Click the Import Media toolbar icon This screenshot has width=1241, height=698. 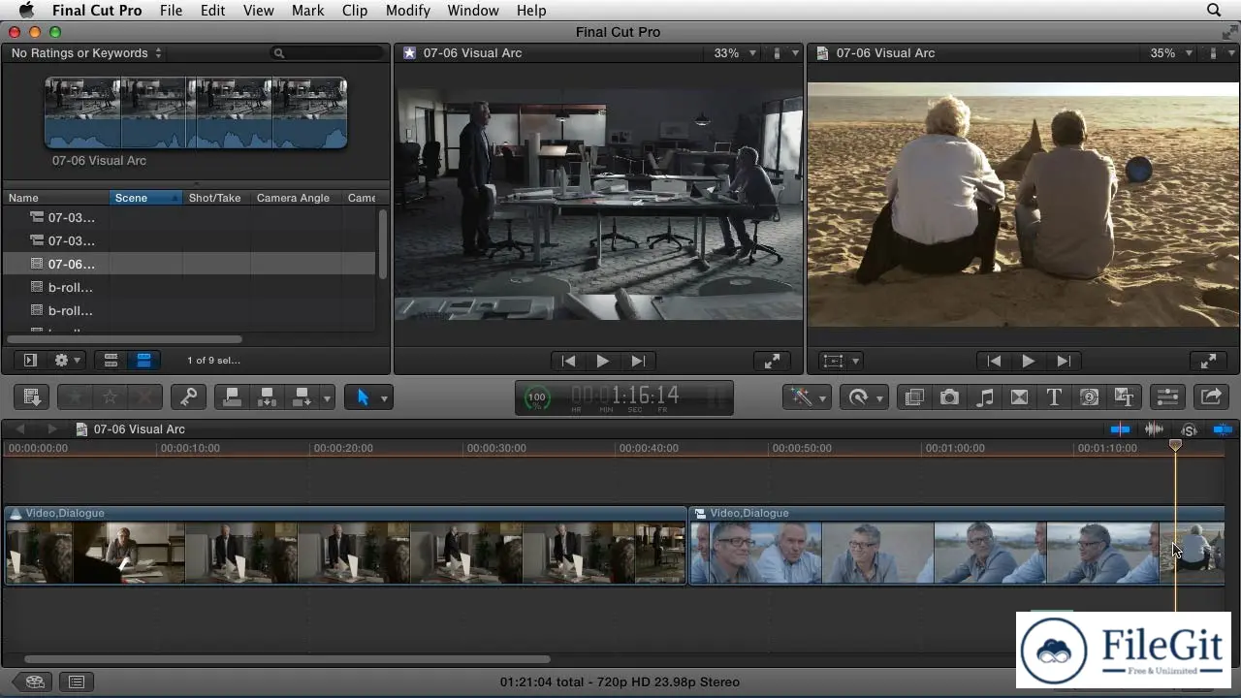(x=31, y=397)
